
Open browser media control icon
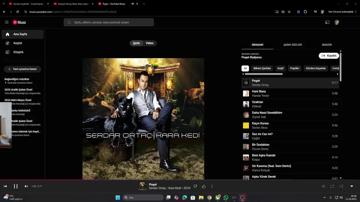click(x=315, y=12)
